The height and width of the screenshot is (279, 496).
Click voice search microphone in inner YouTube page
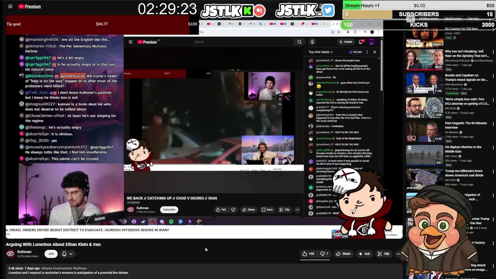(312, 42)
